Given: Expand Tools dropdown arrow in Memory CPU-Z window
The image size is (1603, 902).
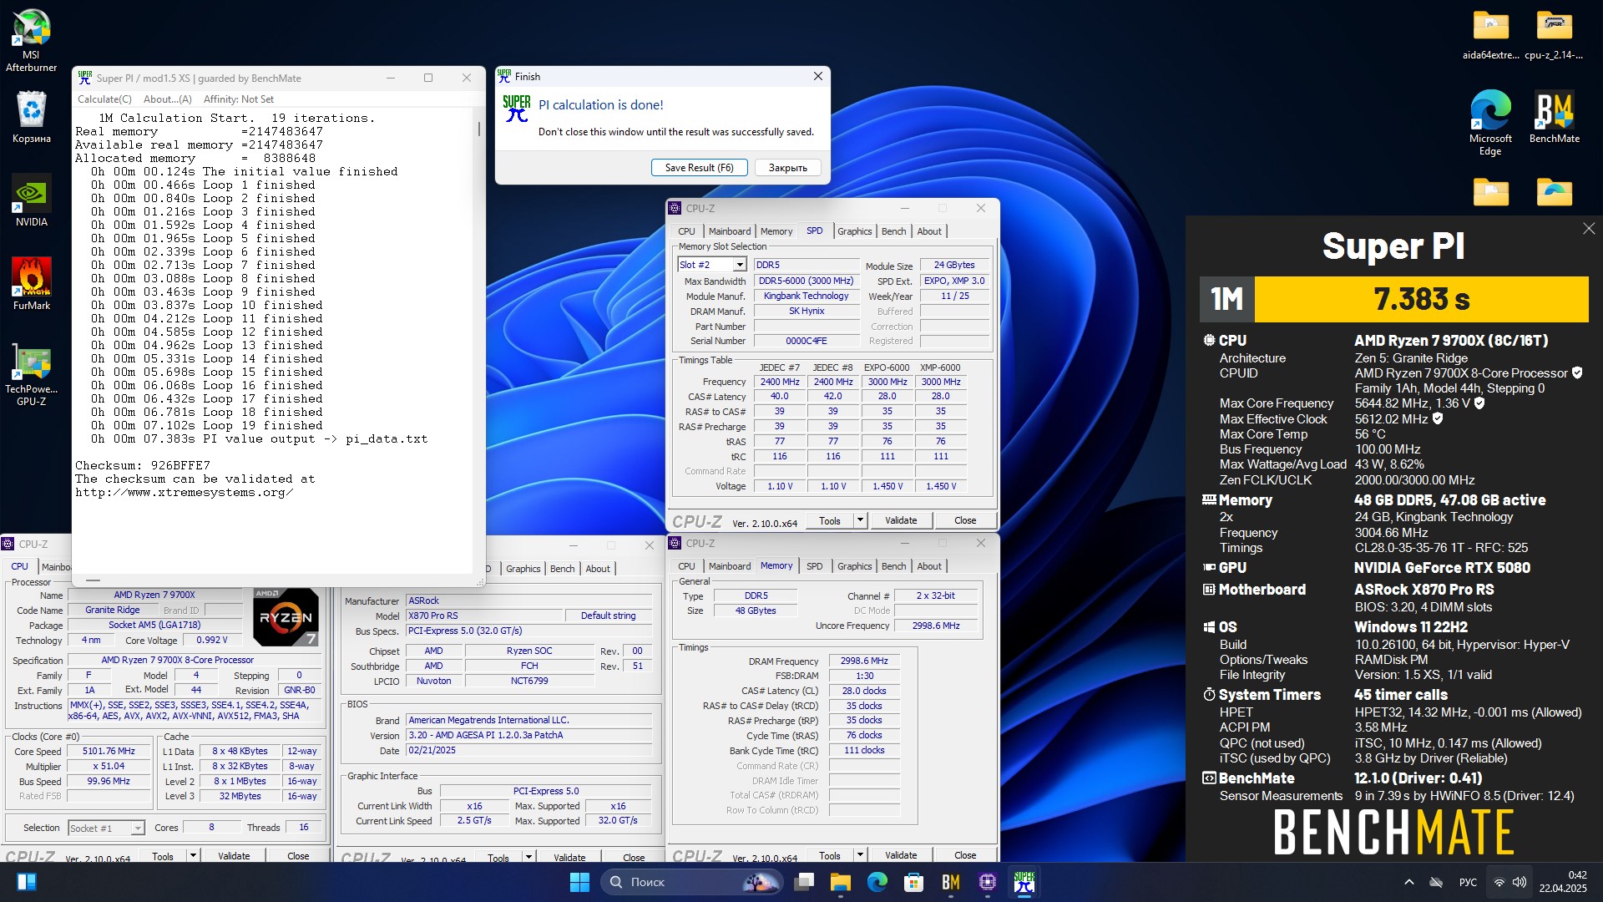Looking at the screenshot, I should [860, 855].
